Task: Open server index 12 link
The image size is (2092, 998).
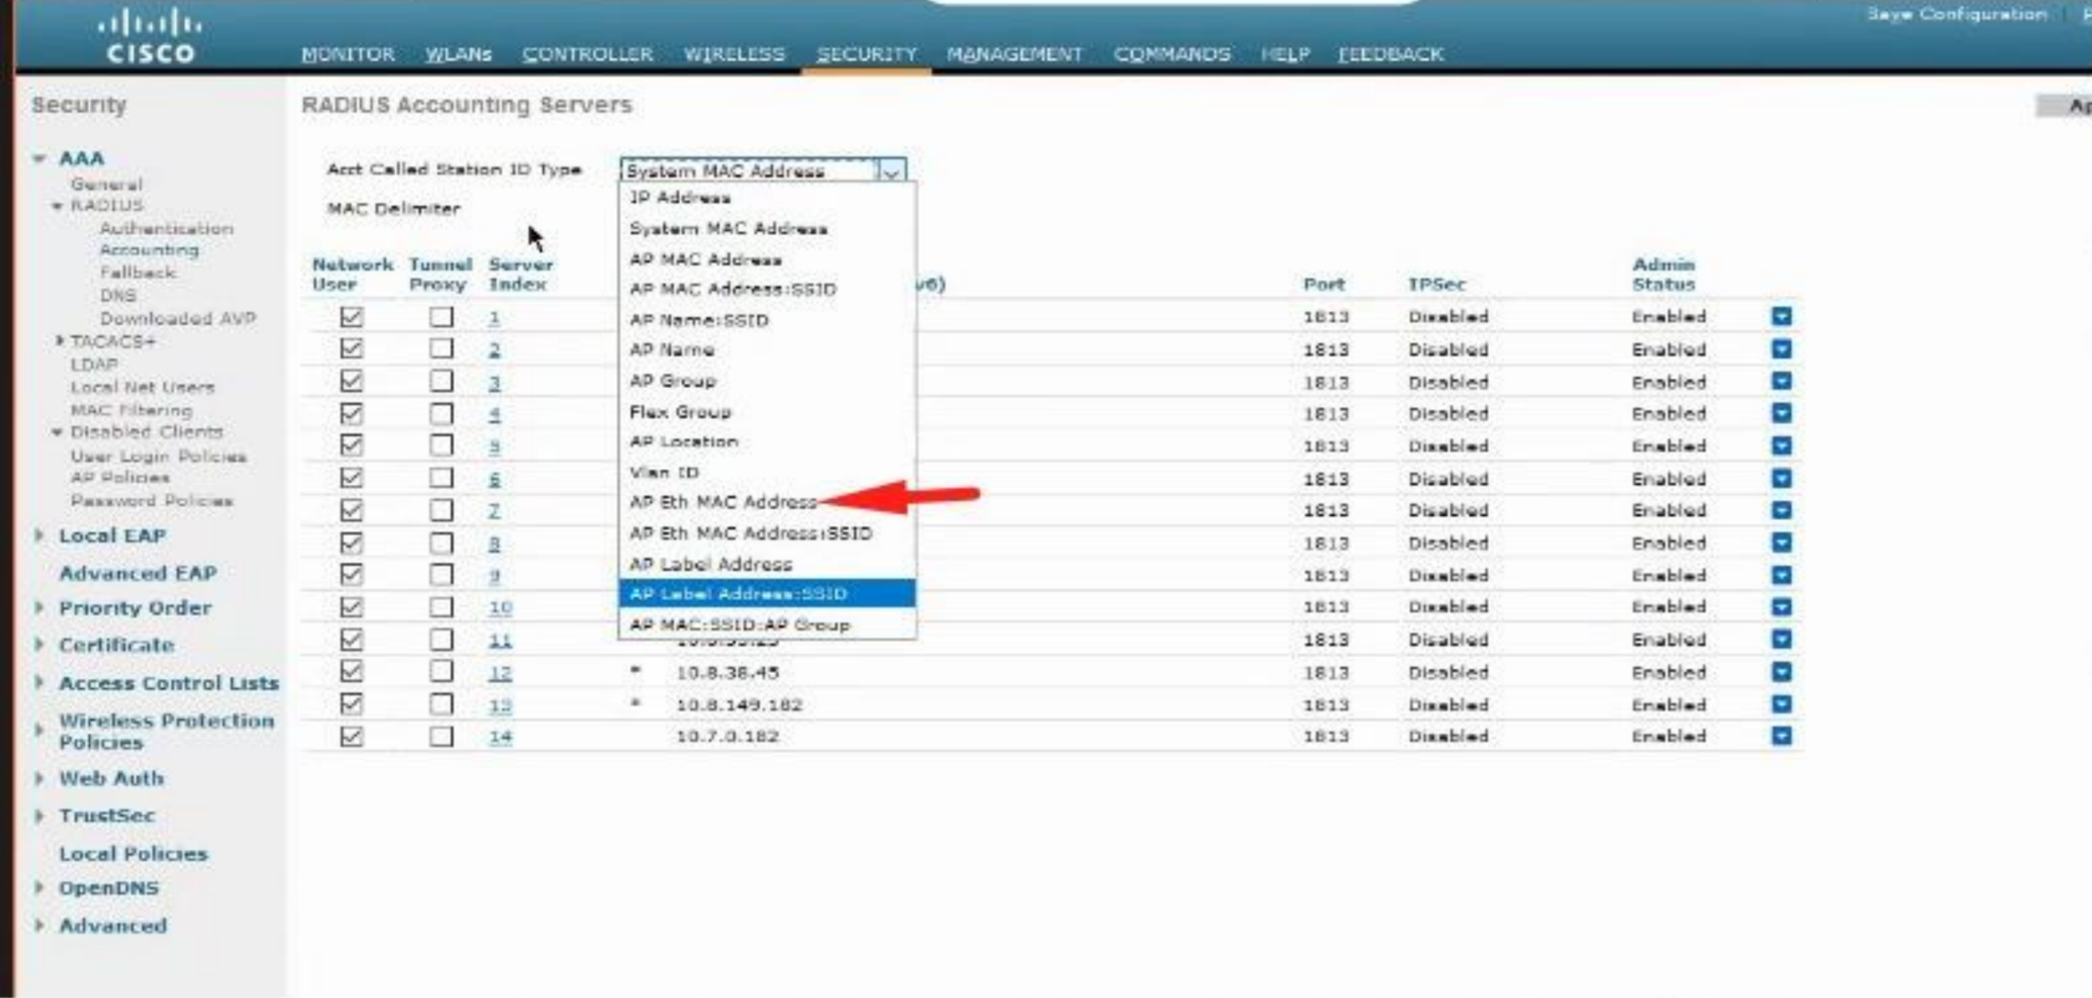Action: click(501, 673)
